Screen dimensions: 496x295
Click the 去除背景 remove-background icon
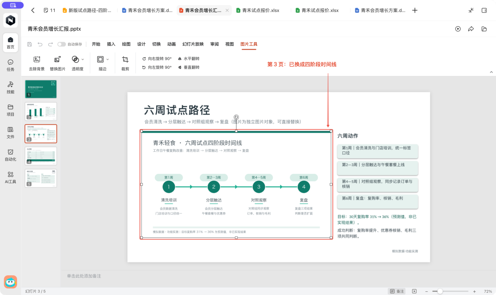tap(37, 59)
